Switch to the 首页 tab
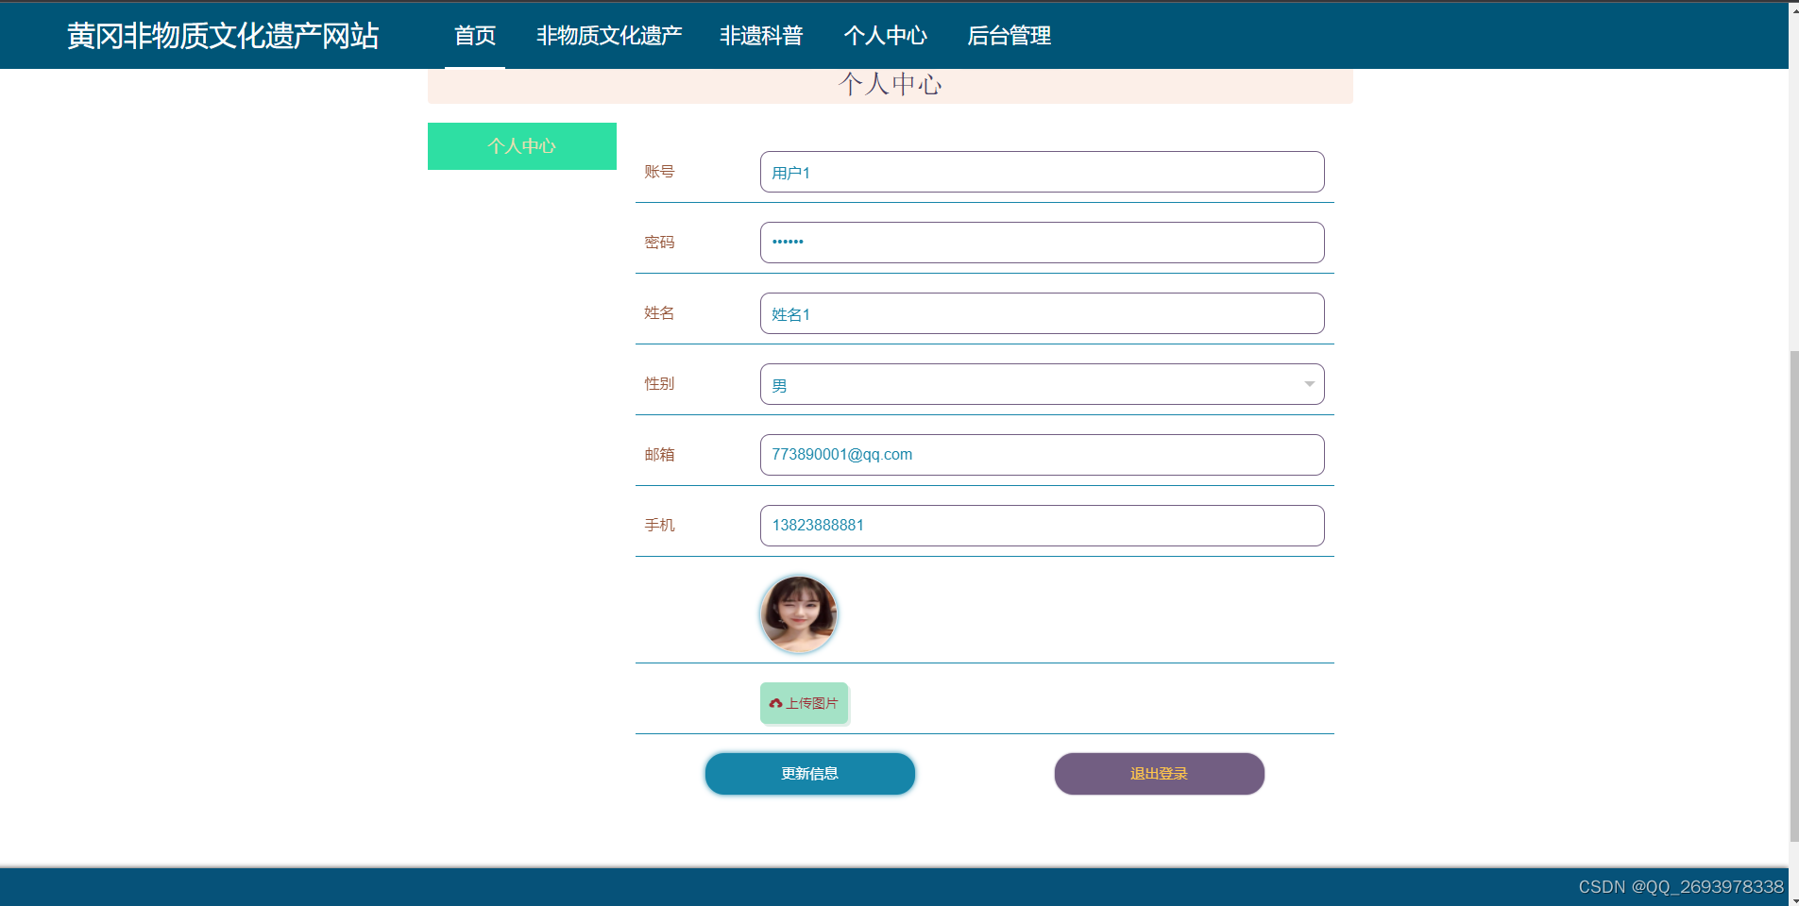The image size is (1799, 906). [x=475, y=36]
